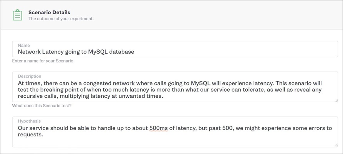
Task: Click "The outcome of your experiment" subtitle
Action: 61,19
